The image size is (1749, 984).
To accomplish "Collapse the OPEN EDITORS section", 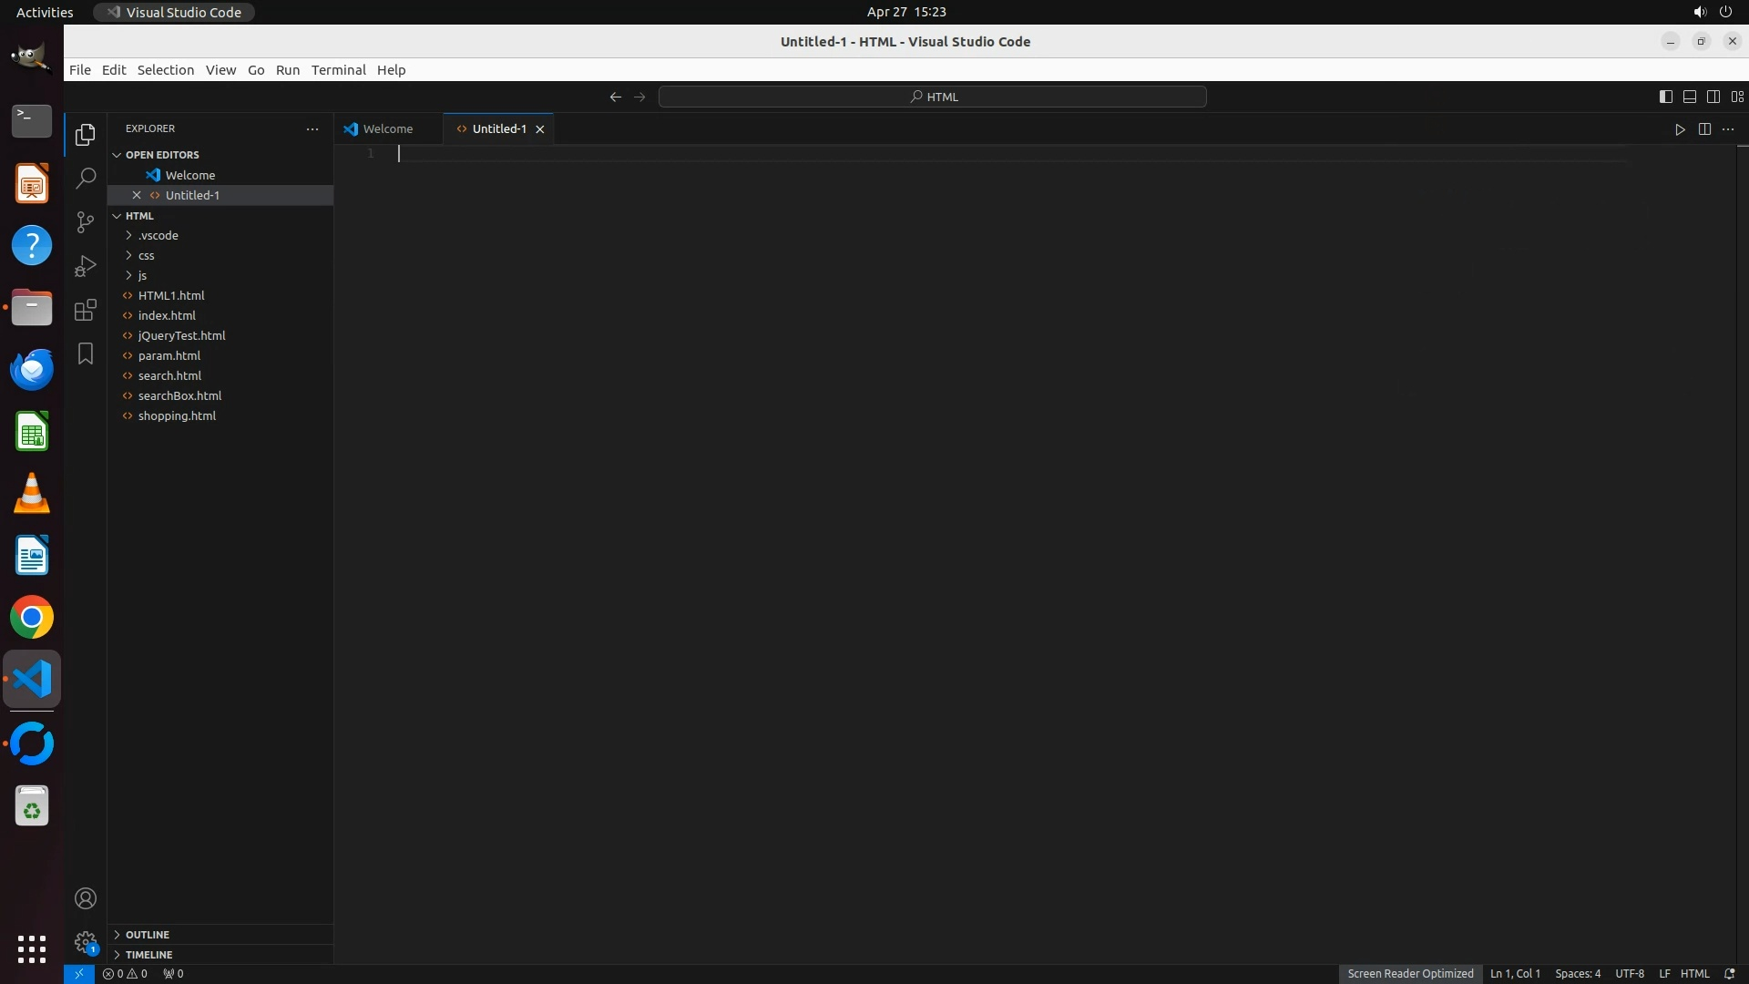I will (x=162, y=155).
